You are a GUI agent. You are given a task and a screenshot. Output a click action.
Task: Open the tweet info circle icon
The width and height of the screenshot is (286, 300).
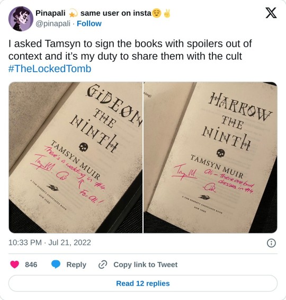(271, 243)
